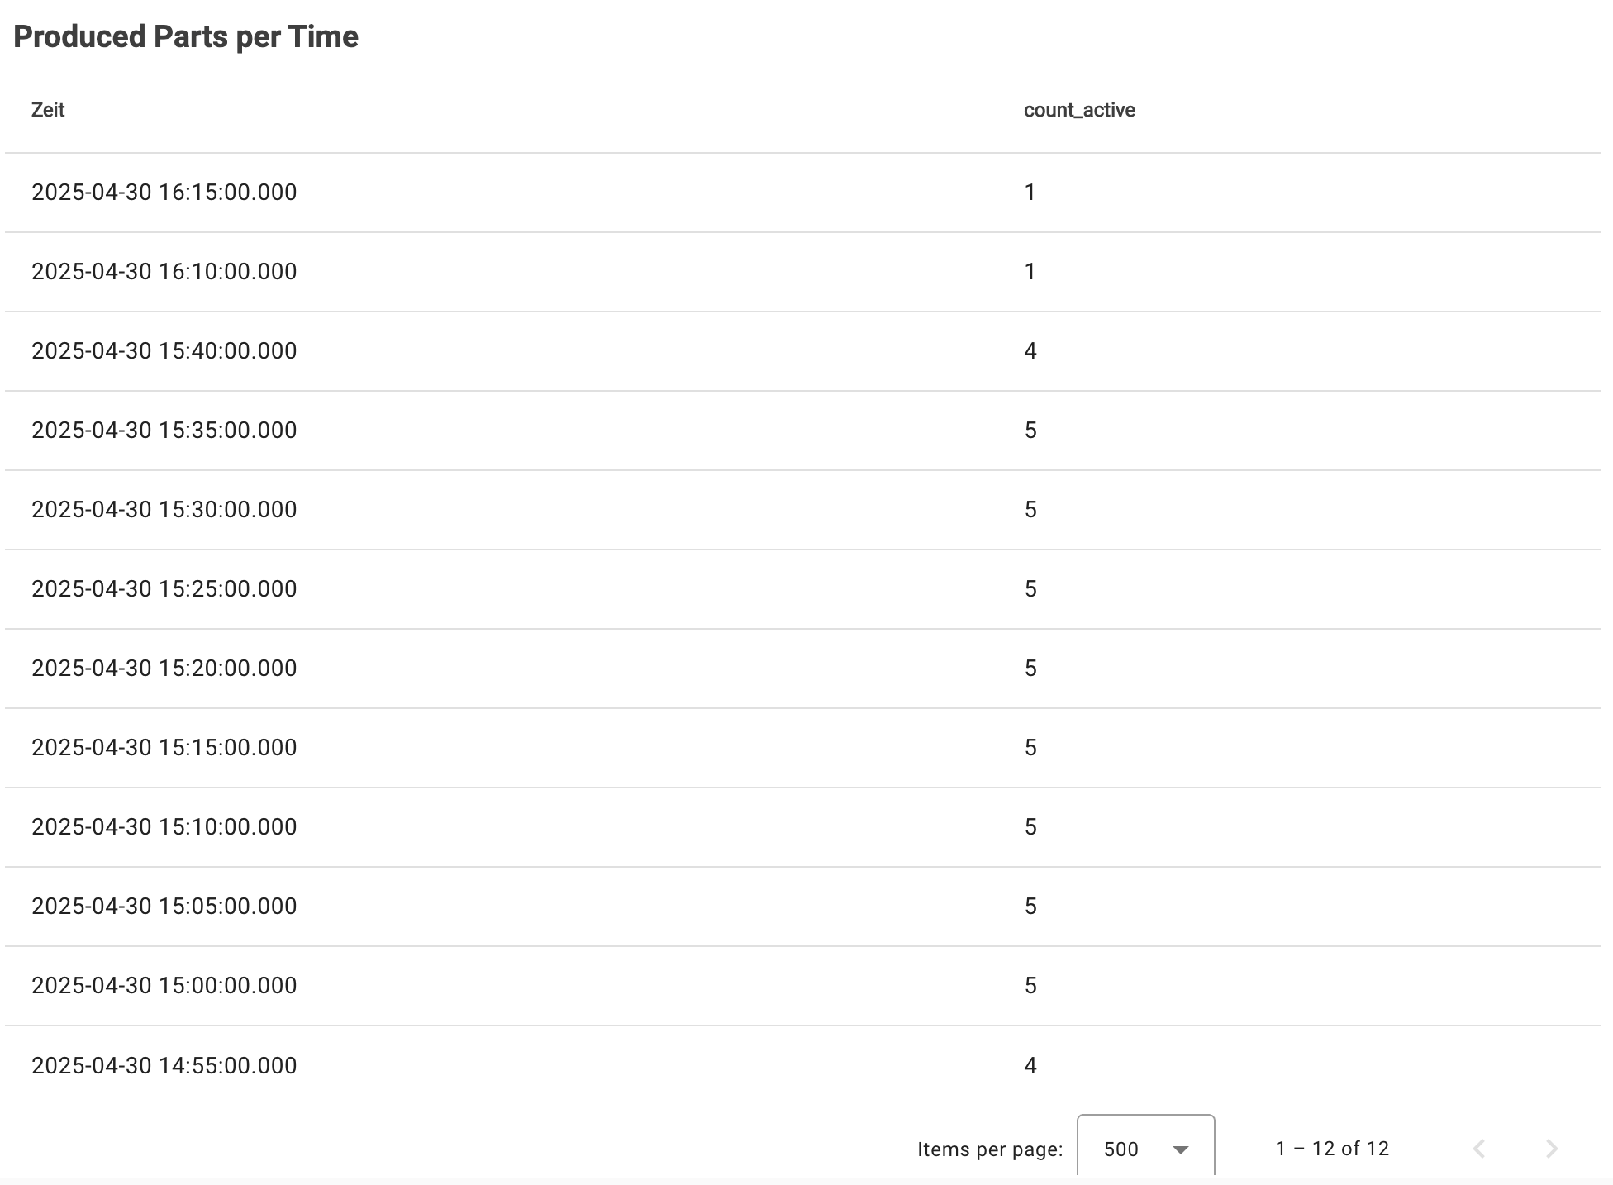This screenshot has width=1613, height=1185.
Task: Select the row for 15:30:00.000
Action: coord(164,510)
